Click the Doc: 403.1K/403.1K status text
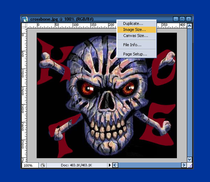Image resolution: width=210 pixels, height=182 pixels. point(77,165)
